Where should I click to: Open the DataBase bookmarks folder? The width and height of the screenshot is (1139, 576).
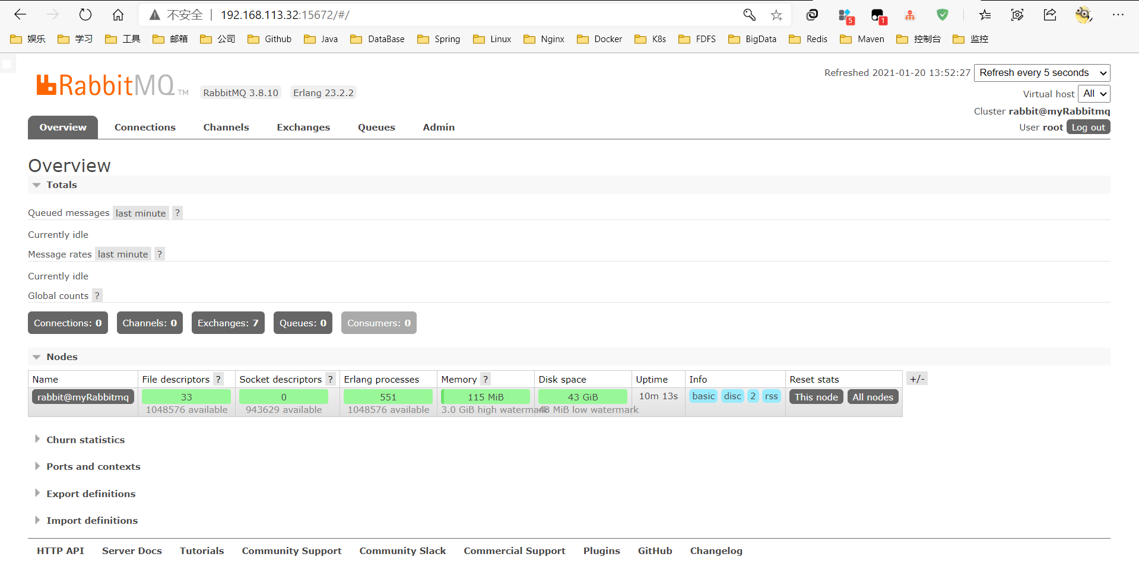377,39
